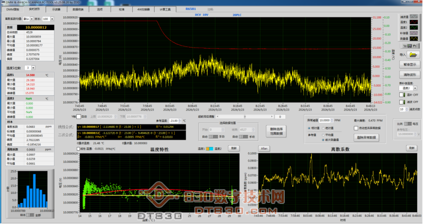The width and height of the screenshot is (423, 224).
Task: Select the pan hand tool in graph palette
Action: 415,46
